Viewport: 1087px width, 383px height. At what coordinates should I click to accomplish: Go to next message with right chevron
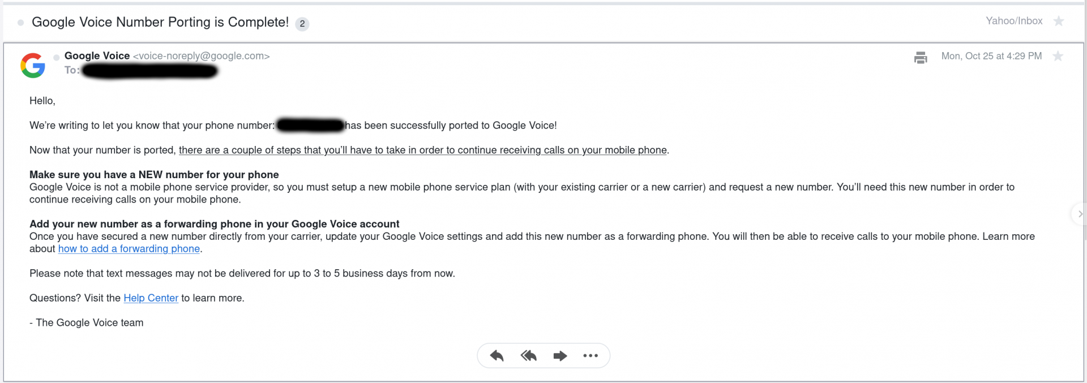pyautogui.click(x=1080, y=214)
